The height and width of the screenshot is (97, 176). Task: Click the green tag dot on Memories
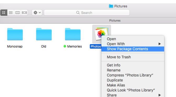click(65, 46)
